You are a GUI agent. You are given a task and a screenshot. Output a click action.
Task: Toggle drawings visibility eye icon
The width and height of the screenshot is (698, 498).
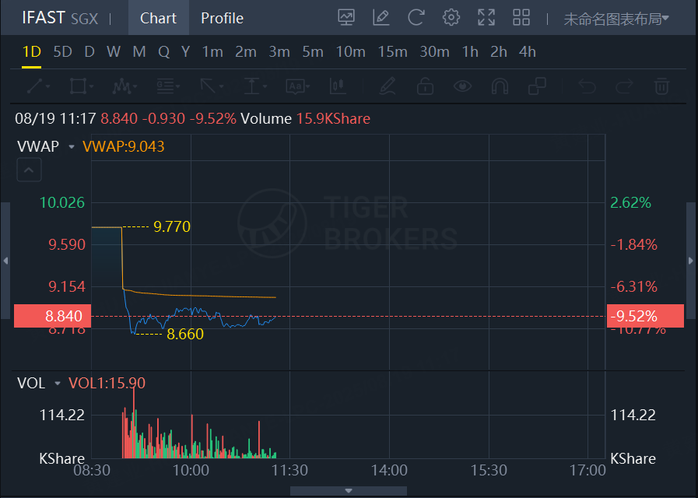tap(463, 86)
